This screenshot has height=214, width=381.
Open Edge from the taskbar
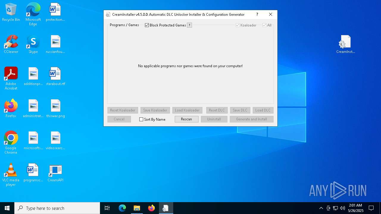click(122, 208)
